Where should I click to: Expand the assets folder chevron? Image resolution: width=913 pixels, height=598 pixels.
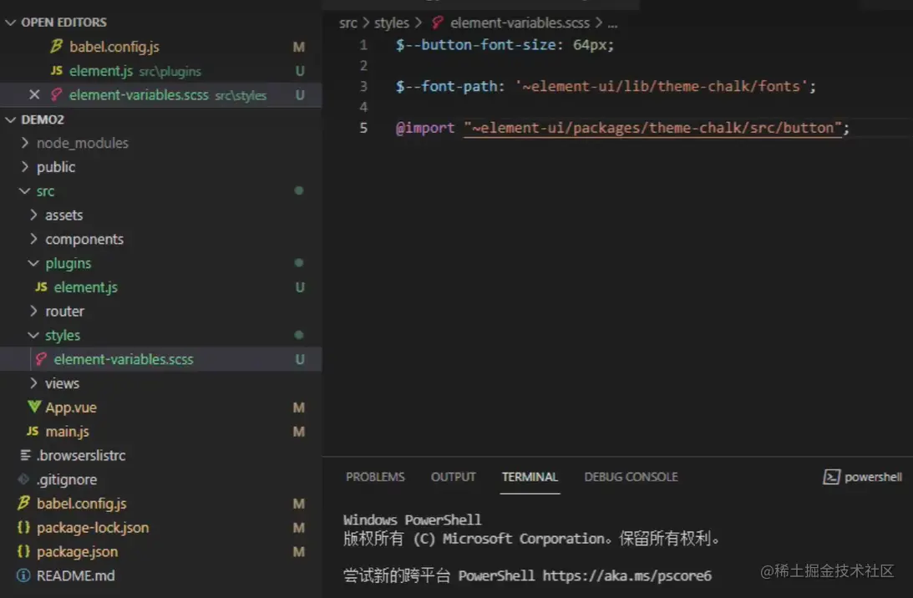click(33, 215)
